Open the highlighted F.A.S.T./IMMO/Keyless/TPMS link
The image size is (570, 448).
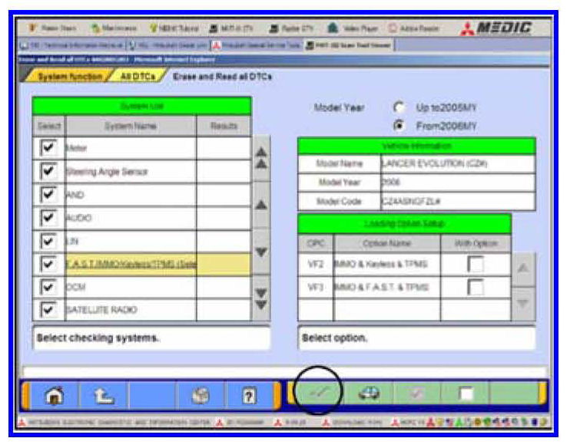tap(131, 264)
